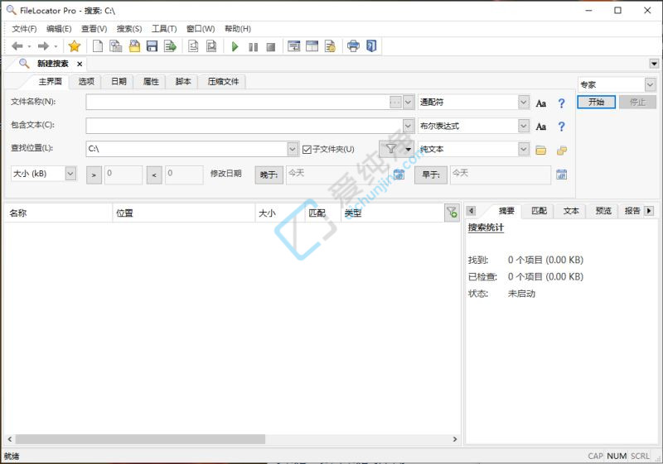Click the back navigation arrow

click(x=17, y=46)
